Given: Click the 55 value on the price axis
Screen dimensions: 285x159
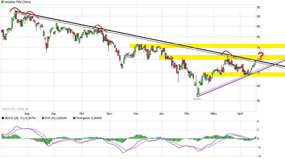Looking at the screenshot, I should point(258,101).
